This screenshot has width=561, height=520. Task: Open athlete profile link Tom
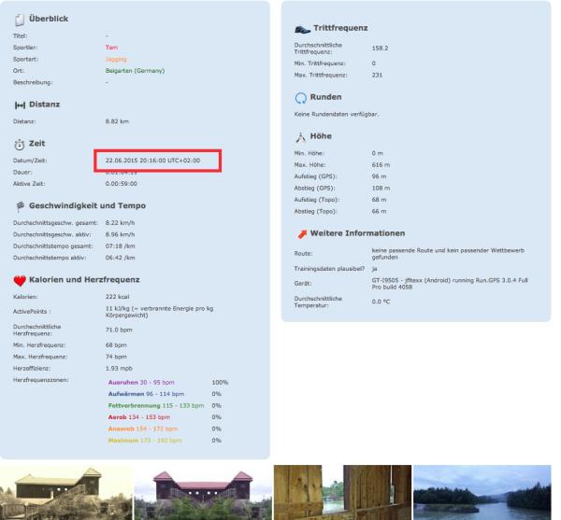click(110, 46)
